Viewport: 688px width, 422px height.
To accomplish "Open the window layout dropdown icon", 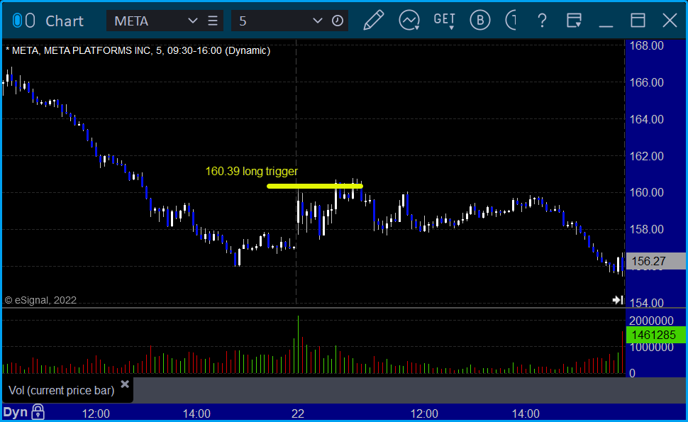I will [x=574, y=20].
